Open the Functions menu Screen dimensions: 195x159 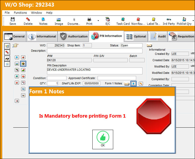(x=20, y=13)
